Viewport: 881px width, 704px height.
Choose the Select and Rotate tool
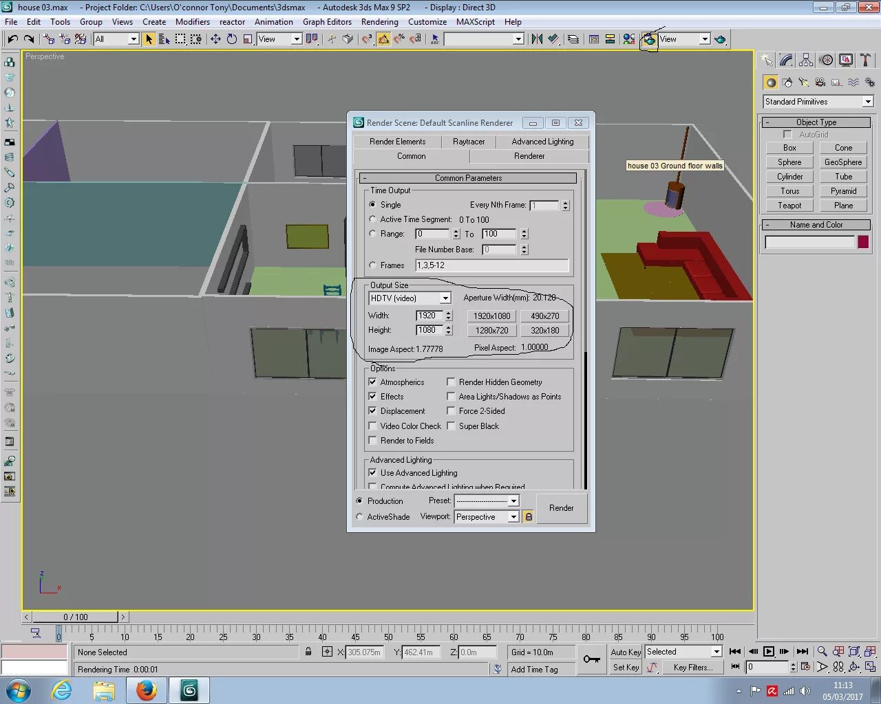[232, 39]
